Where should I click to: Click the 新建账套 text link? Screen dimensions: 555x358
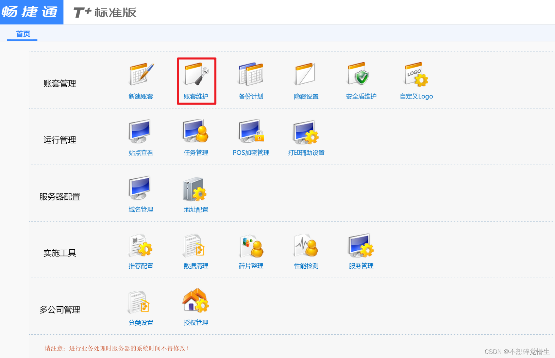click(x=141, y=96)
